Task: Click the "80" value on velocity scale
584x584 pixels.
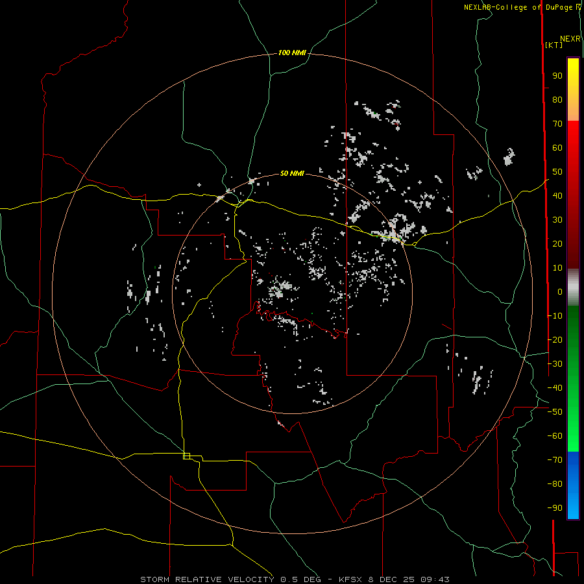Action: [x=557, y=100]
